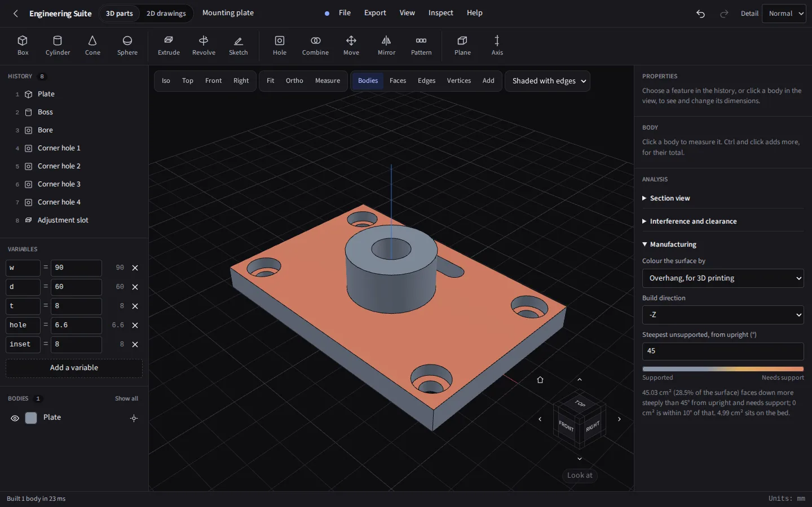Open the Shaded with edges dropdown

[x=548, y=81]
